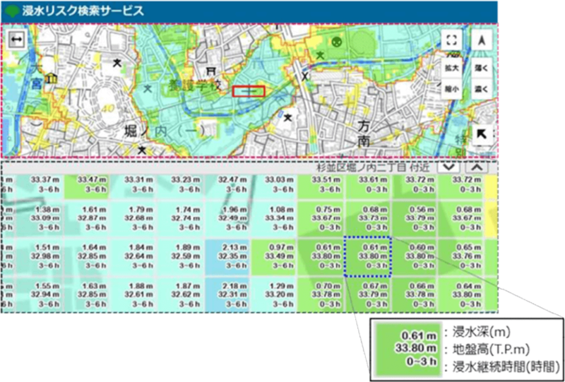Select the cell with 0.70 m depth

[321, 294]
